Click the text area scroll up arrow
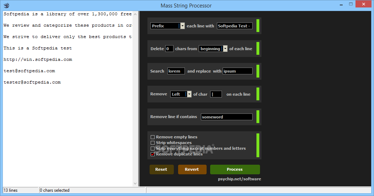 tap(135, 14)
